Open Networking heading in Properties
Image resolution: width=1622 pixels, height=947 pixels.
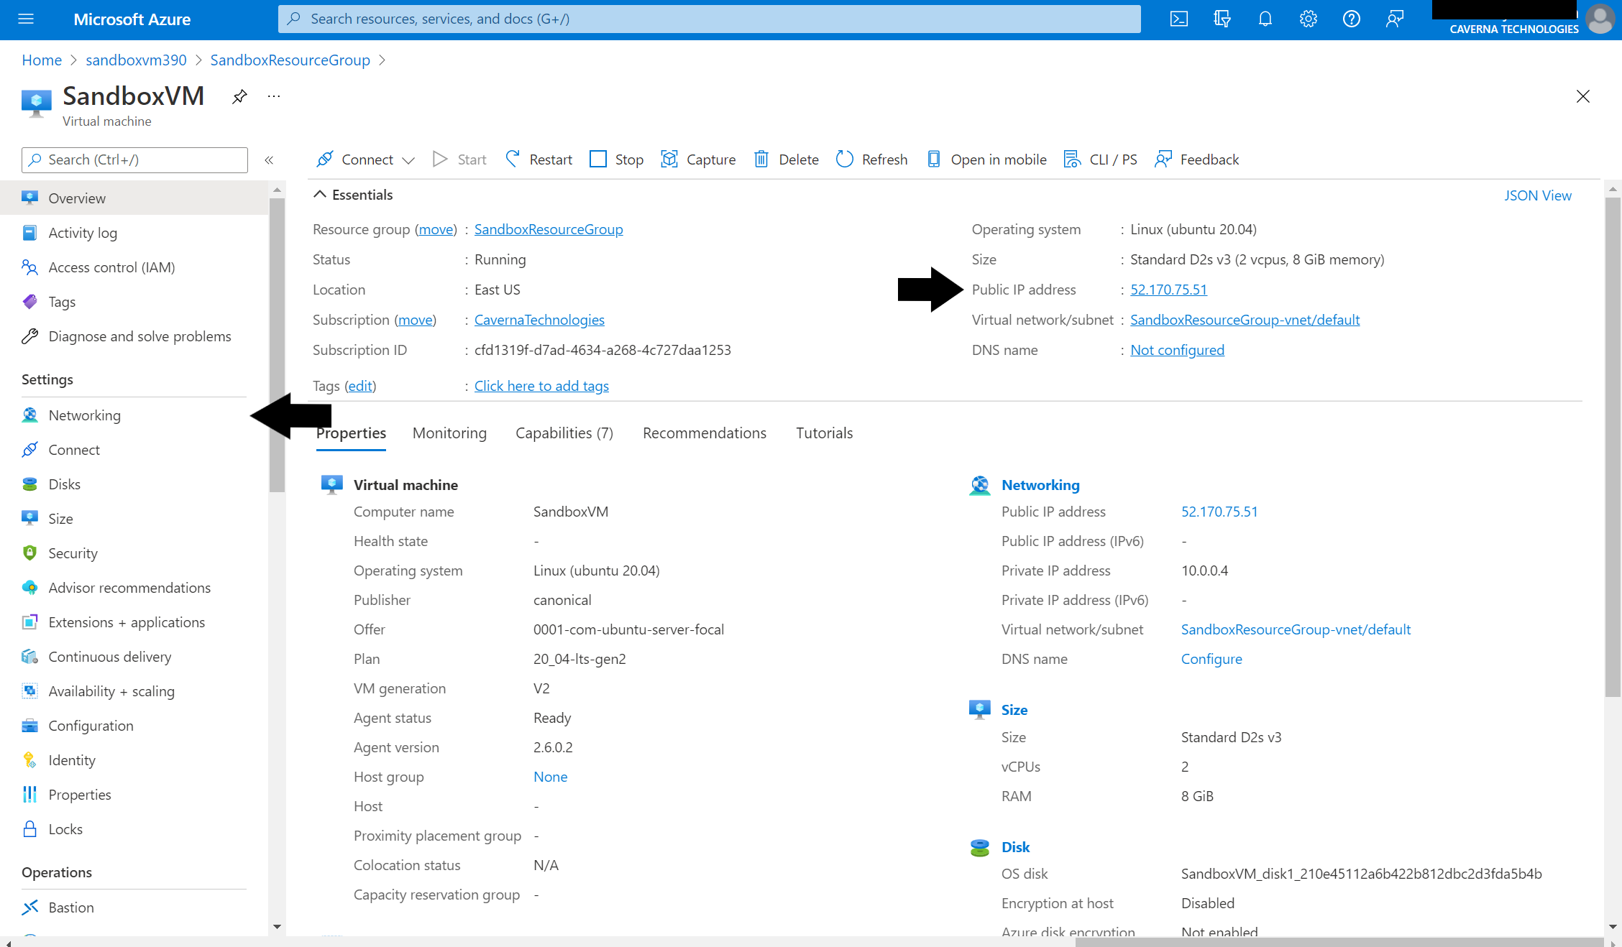[x=1040, y=485]
